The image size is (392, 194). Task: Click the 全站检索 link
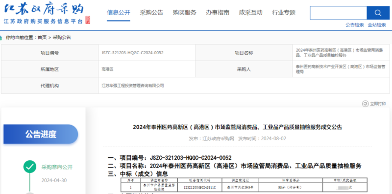point(377,25)
